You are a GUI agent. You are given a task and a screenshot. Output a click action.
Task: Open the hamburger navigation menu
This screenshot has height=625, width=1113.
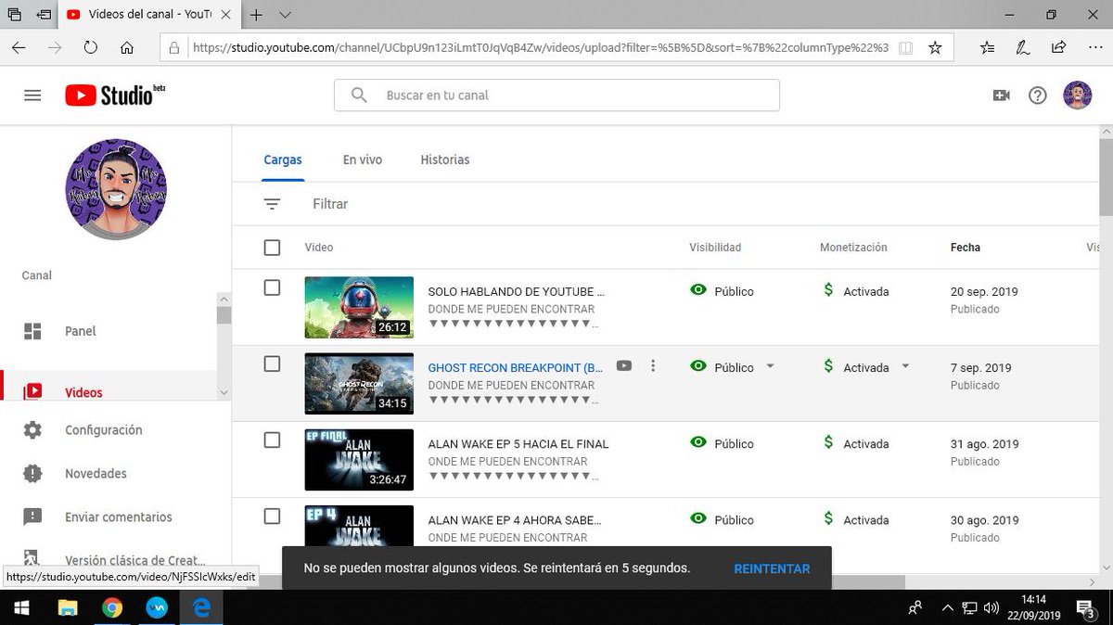(32, 96)
